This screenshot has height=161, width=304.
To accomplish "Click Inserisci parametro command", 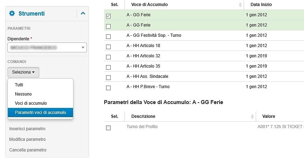I will 27,129.
